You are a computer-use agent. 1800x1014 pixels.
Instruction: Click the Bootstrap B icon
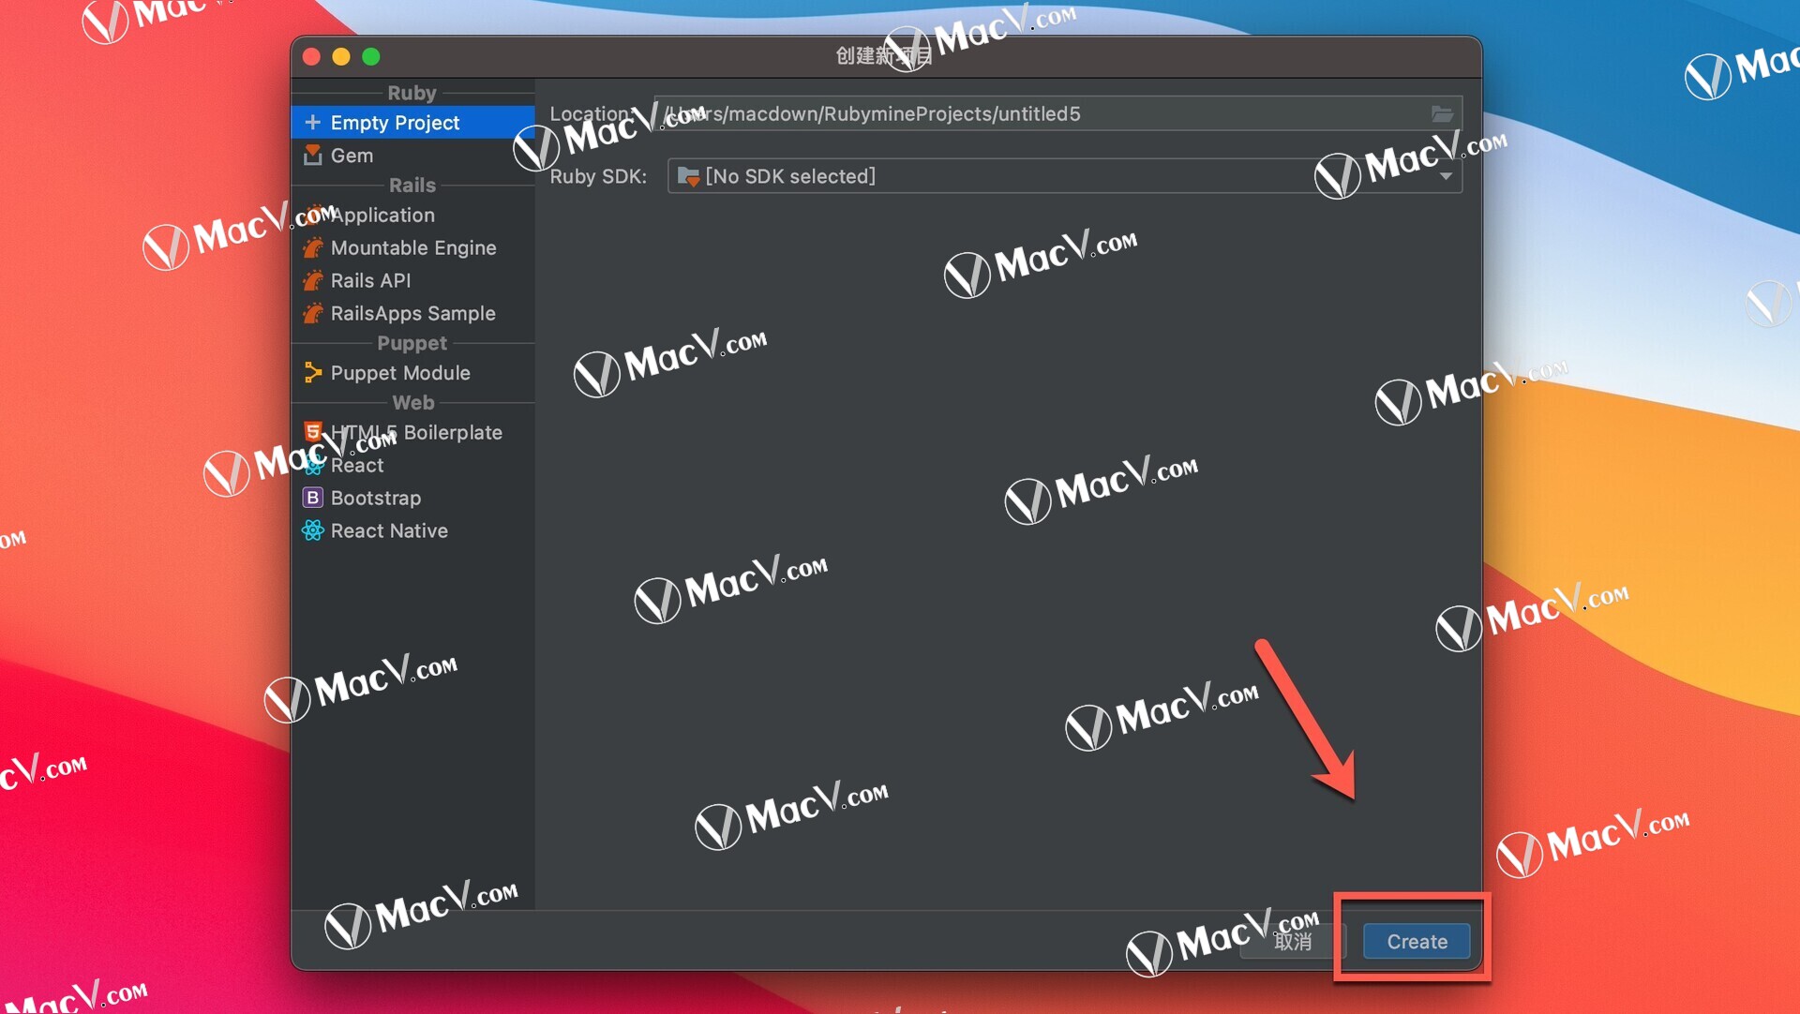pyautogui.click(x=313, y=498)
